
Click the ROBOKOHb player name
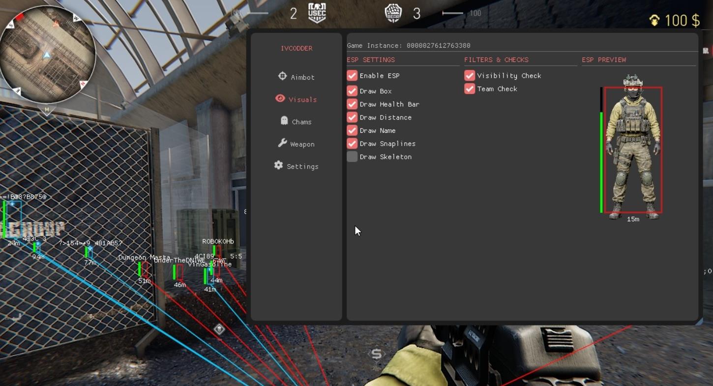(x=218, y=241)
